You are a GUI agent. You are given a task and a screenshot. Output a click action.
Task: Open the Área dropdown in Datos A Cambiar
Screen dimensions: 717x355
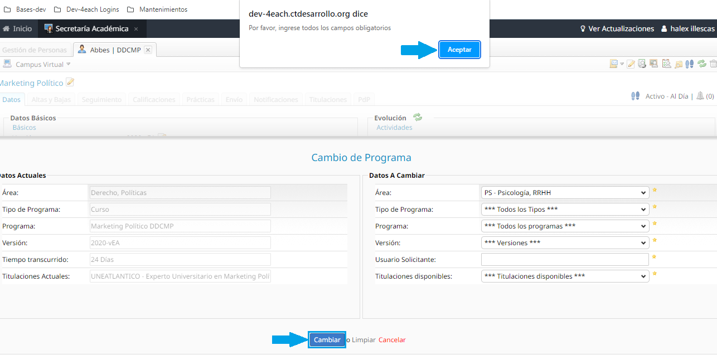click(x=565, y=193)
